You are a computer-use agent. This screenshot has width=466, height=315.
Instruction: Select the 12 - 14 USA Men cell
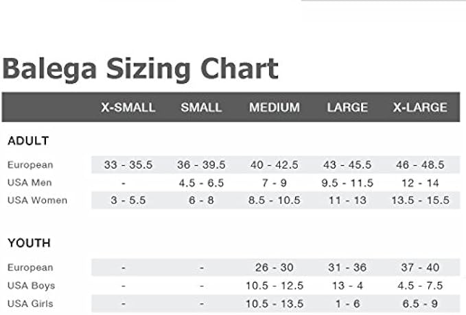(x=420, y=183)
